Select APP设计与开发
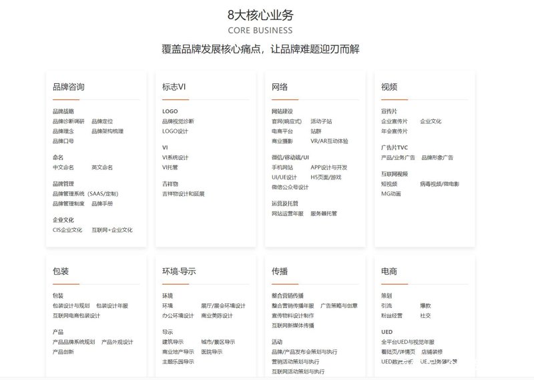 (x=329, y=167)
